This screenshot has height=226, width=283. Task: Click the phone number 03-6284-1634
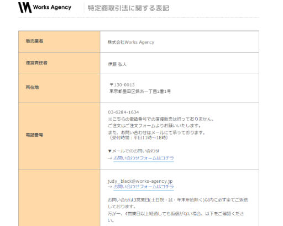coord(123,112)
